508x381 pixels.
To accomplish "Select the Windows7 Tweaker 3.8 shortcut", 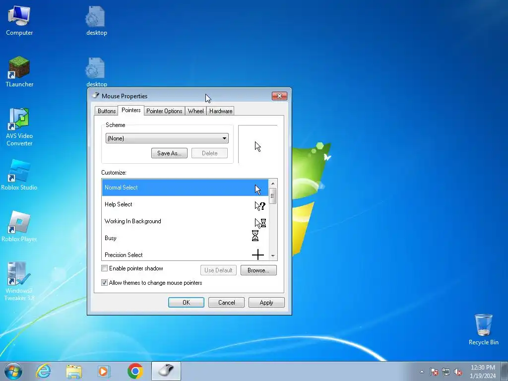I will [x=19, y=282].
